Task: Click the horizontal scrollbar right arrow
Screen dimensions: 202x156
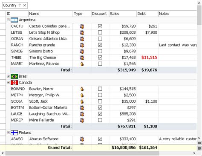Action: pyautogui.click(x=194, y=153)
